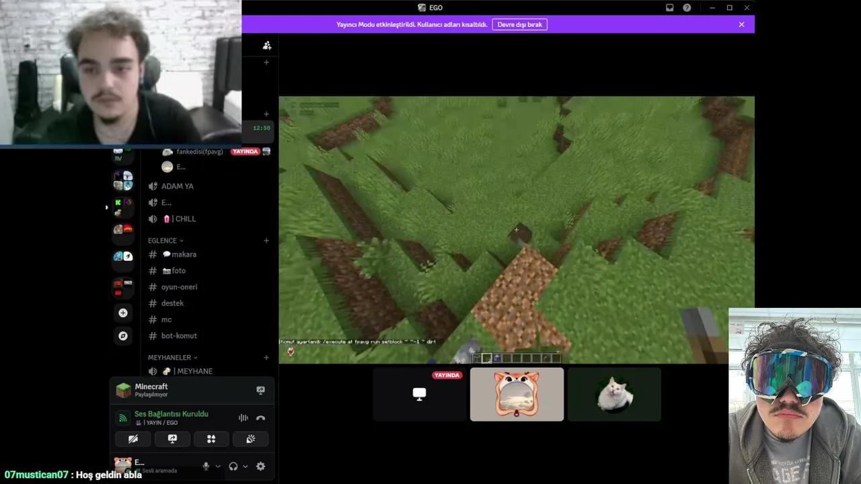Open the Discord inbox icon
Screen dimensions: 861x484
click(x=669, y=8)
